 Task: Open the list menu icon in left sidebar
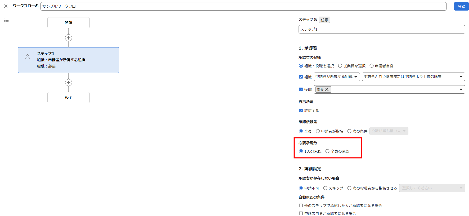point(7,20)
